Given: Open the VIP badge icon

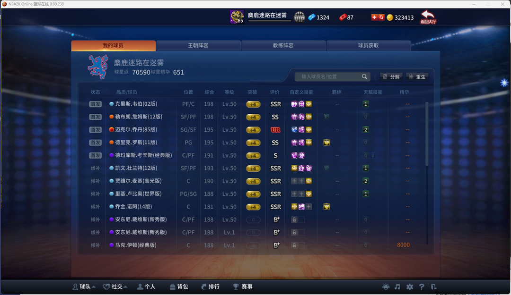Looking at the screenshot, I should (x=299, y=17).
